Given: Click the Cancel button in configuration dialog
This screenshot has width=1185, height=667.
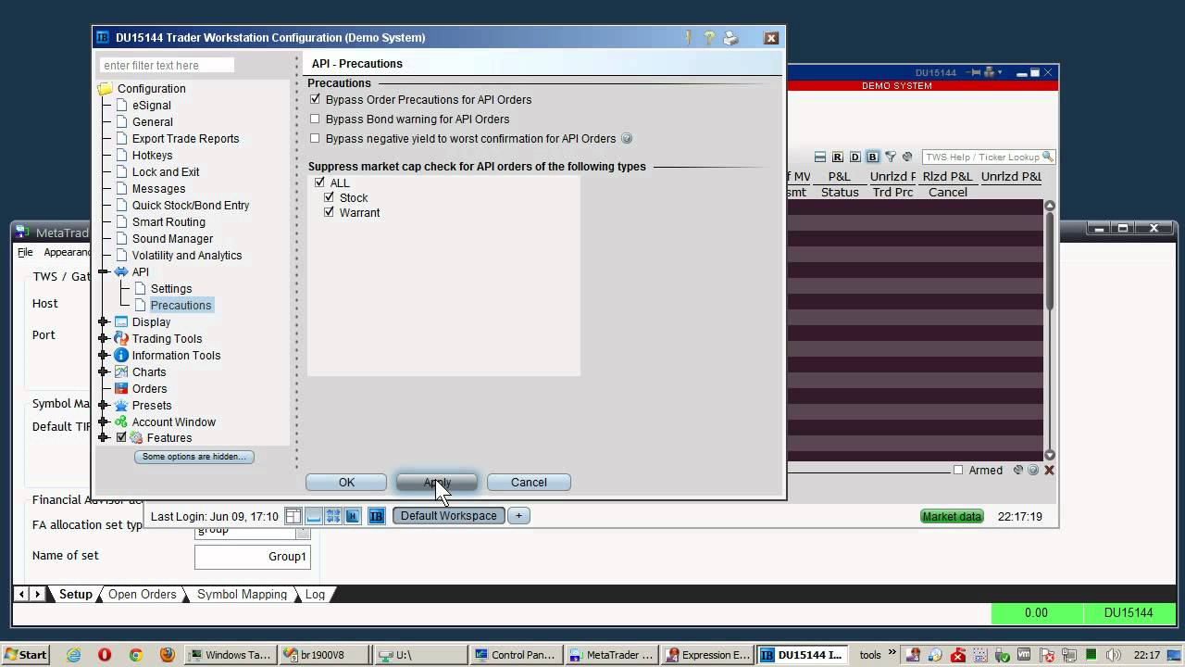Looking at the screenshot, I should (x=529, y=483).
